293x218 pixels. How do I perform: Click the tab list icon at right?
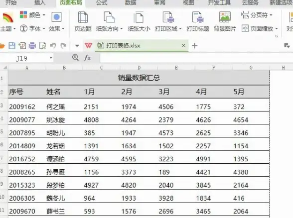pyautogui.click(x=287, y=46)
